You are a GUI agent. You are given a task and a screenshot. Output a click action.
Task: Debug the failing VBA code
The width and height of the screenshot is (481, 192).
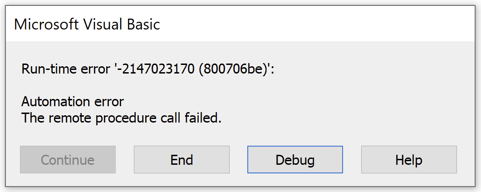coord(295,160)
